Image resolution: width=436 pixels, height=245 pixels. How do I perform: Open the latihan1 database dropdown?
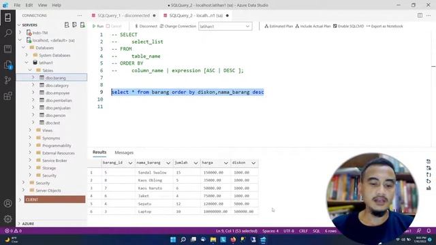(x=225, y=27)
